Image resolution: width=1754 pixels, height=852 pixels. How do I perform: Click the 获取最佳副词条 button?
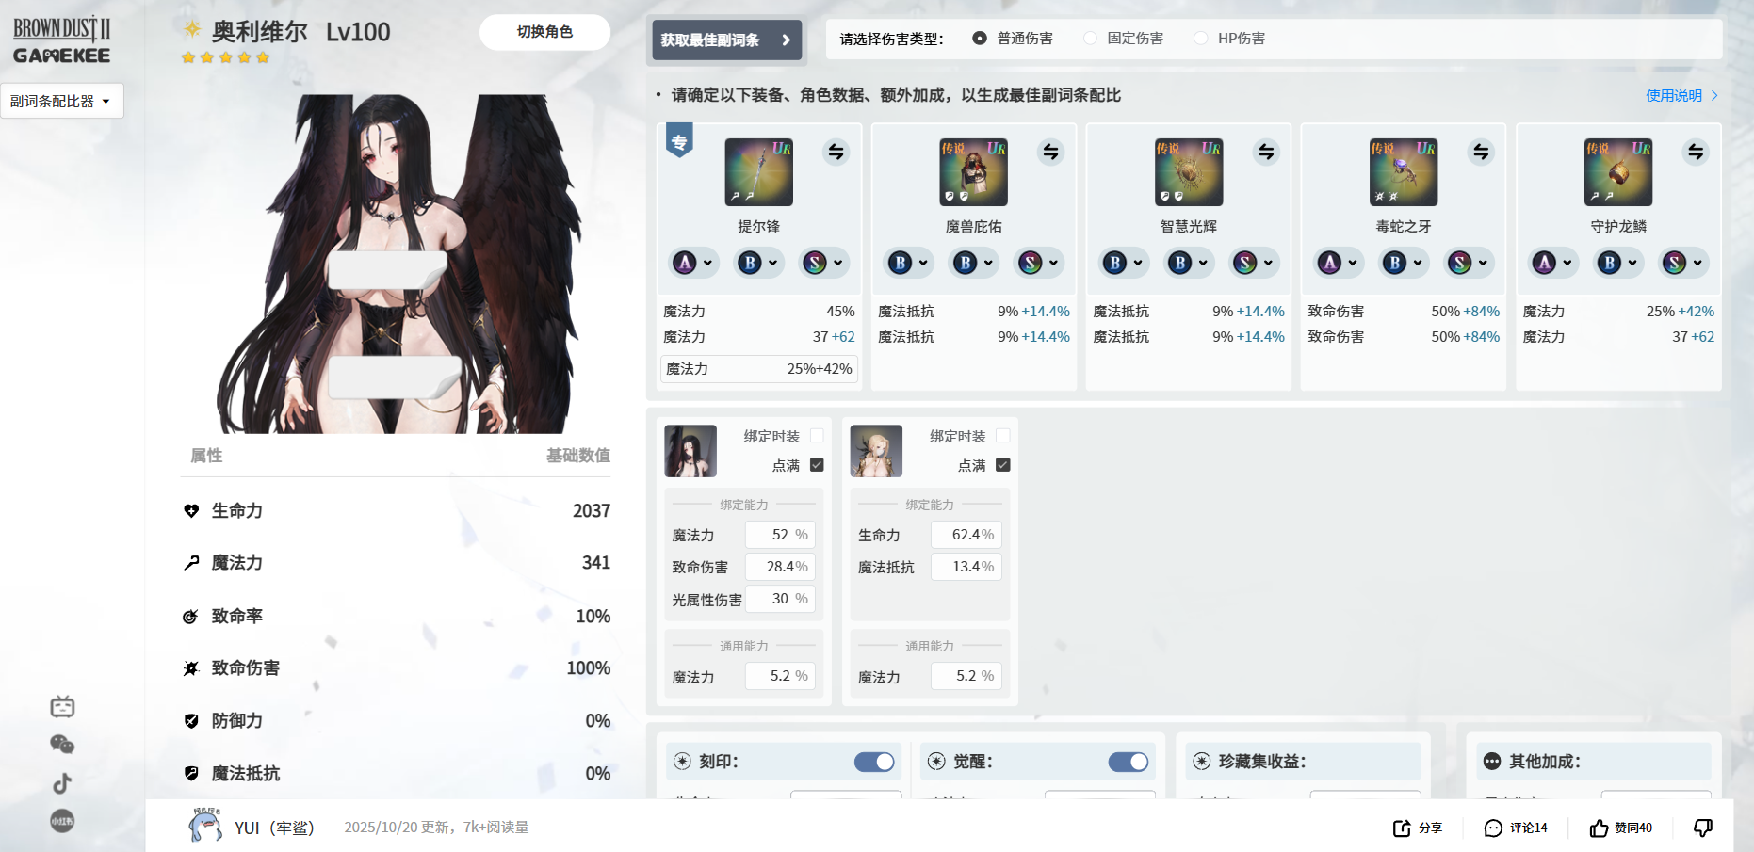[726, 40]
